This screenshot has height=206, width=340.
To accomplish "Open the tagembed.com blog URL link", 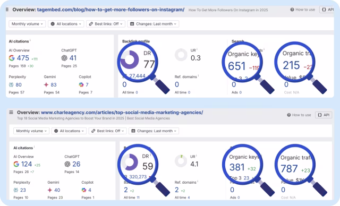I will click(x=111, y=10).
